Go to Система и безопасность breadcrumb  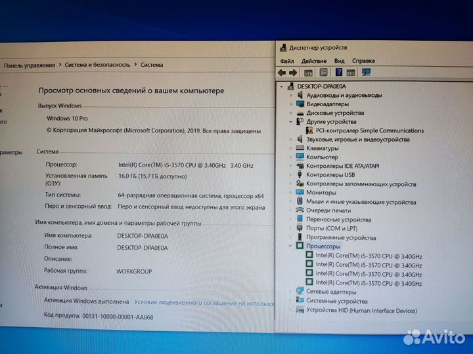pyautogui.click(x=97, y=65)
